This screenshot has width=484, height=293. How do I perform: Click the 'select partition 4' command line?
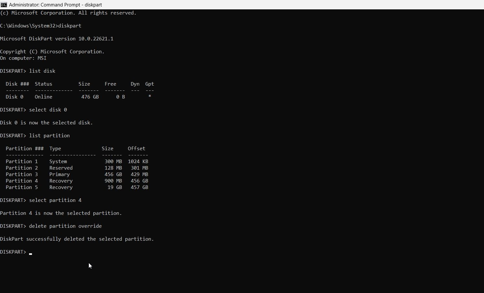click(x=55, y=200)
